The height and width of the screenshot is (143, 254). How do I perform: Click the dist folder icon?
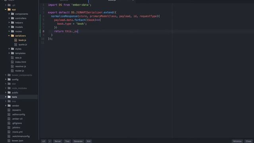(x=9, y=84)
